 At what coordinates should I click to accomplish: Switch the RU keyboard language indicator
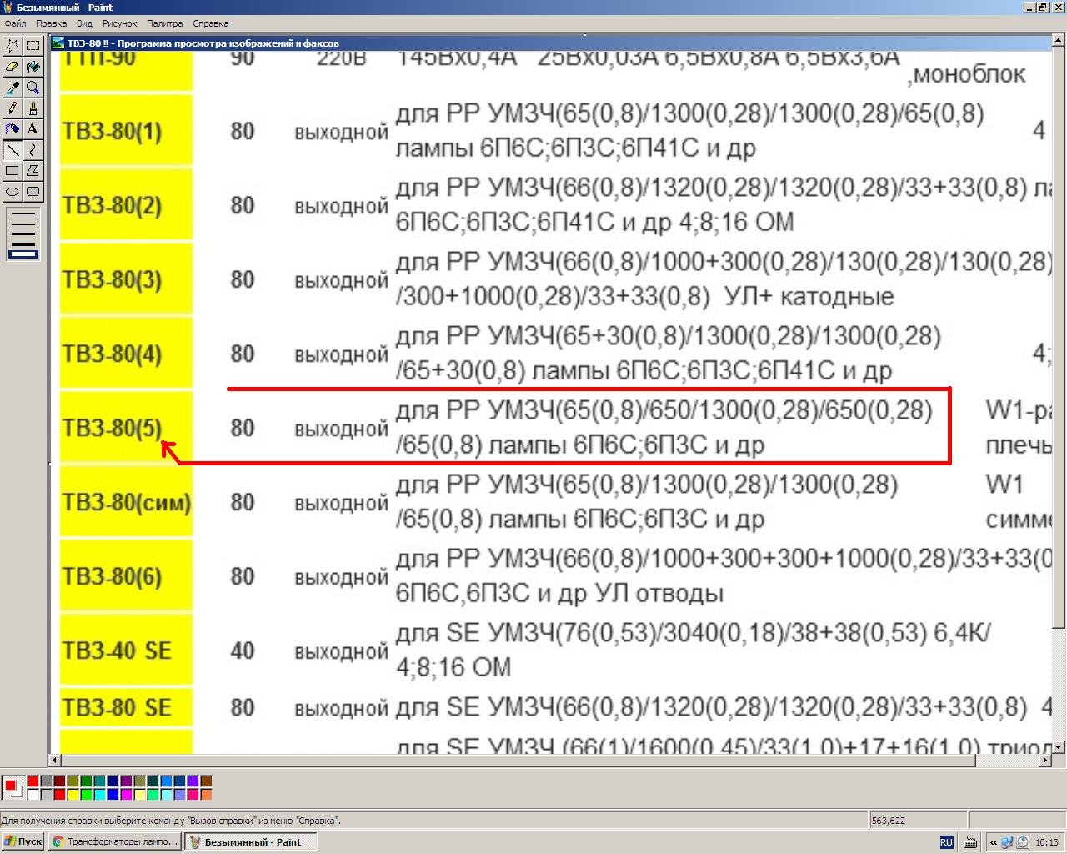point(946,842)
